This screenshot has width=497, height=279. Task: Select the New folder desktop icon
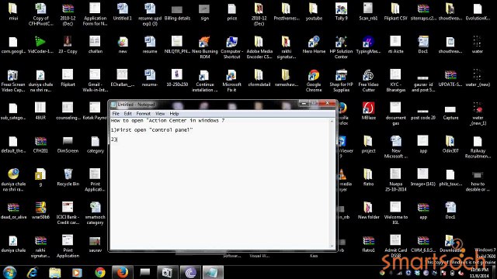pos(368,211)
